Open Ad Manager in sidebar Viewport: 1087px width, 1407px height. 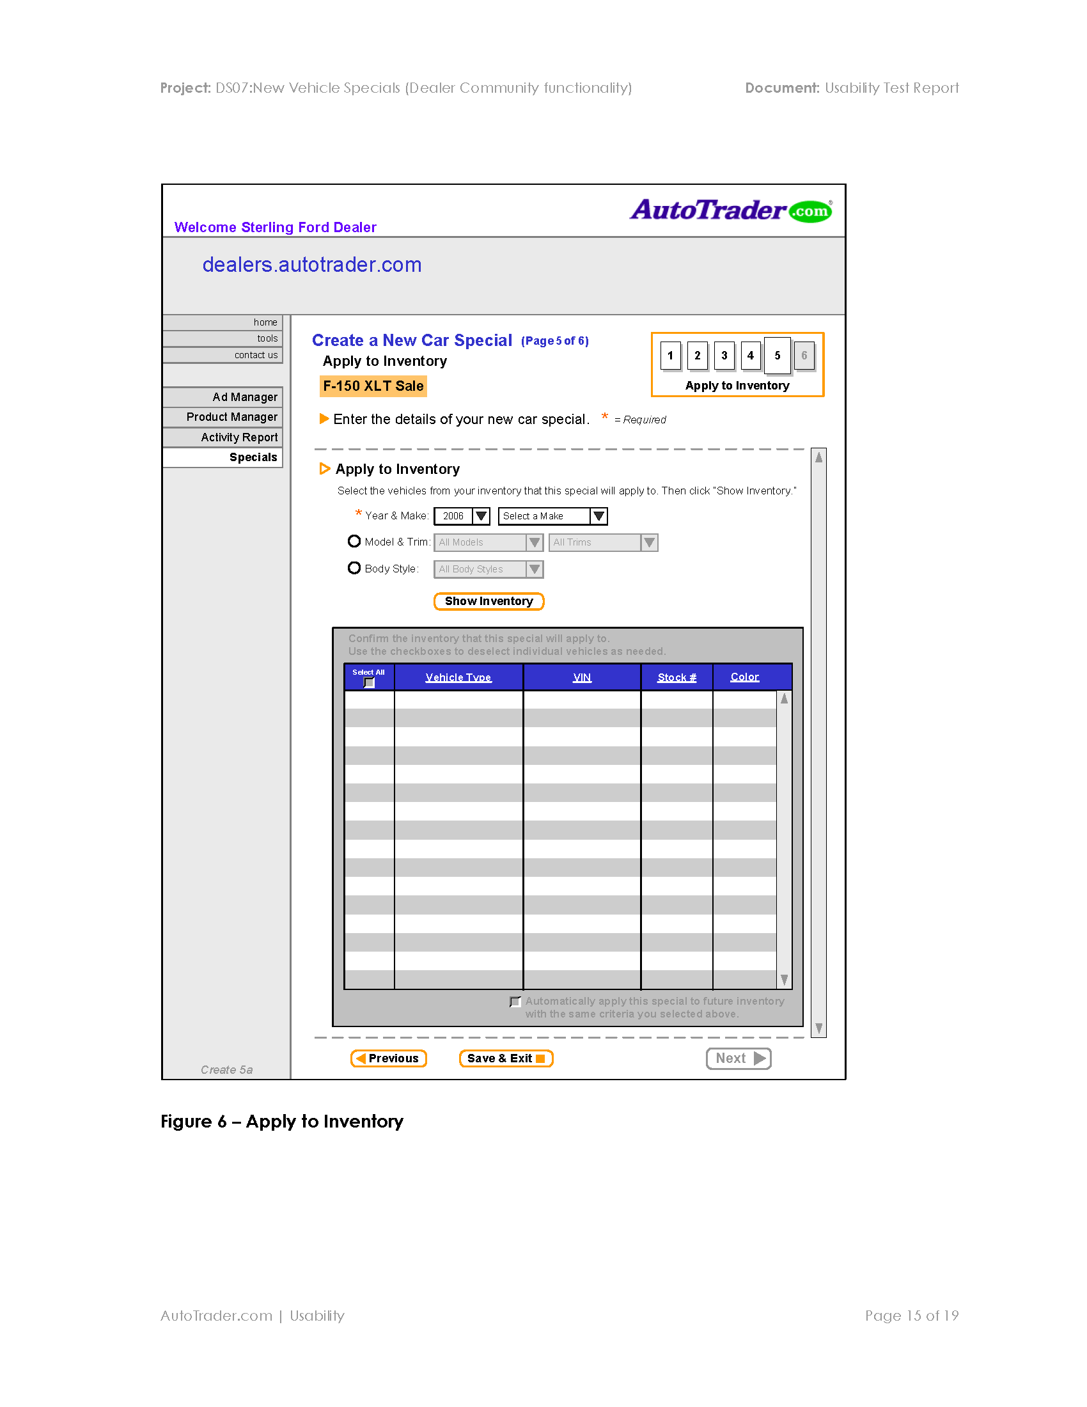click(x=223, y=397)
